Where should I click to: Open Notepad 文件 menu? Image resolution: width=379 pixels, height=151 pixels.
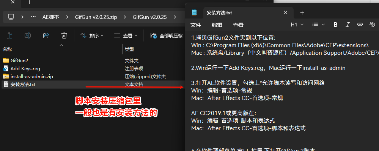[196, 25]
